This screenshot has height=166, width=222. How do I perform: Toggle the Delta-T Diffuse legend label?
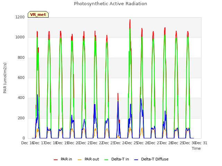click(155, 159)
